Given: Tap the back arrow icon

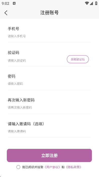Looking at the screenshot, I should tap(6, 13).
